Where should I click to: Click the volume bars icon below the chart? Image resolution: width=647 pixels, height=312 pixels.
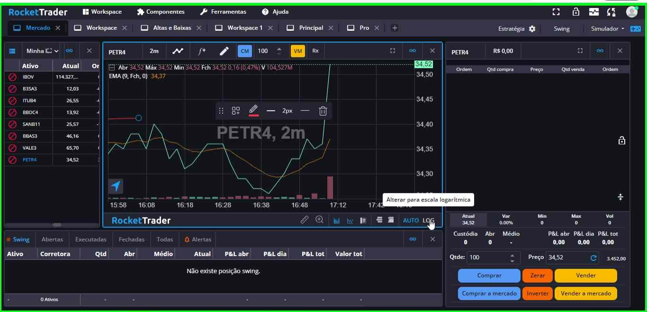[337, 220]
